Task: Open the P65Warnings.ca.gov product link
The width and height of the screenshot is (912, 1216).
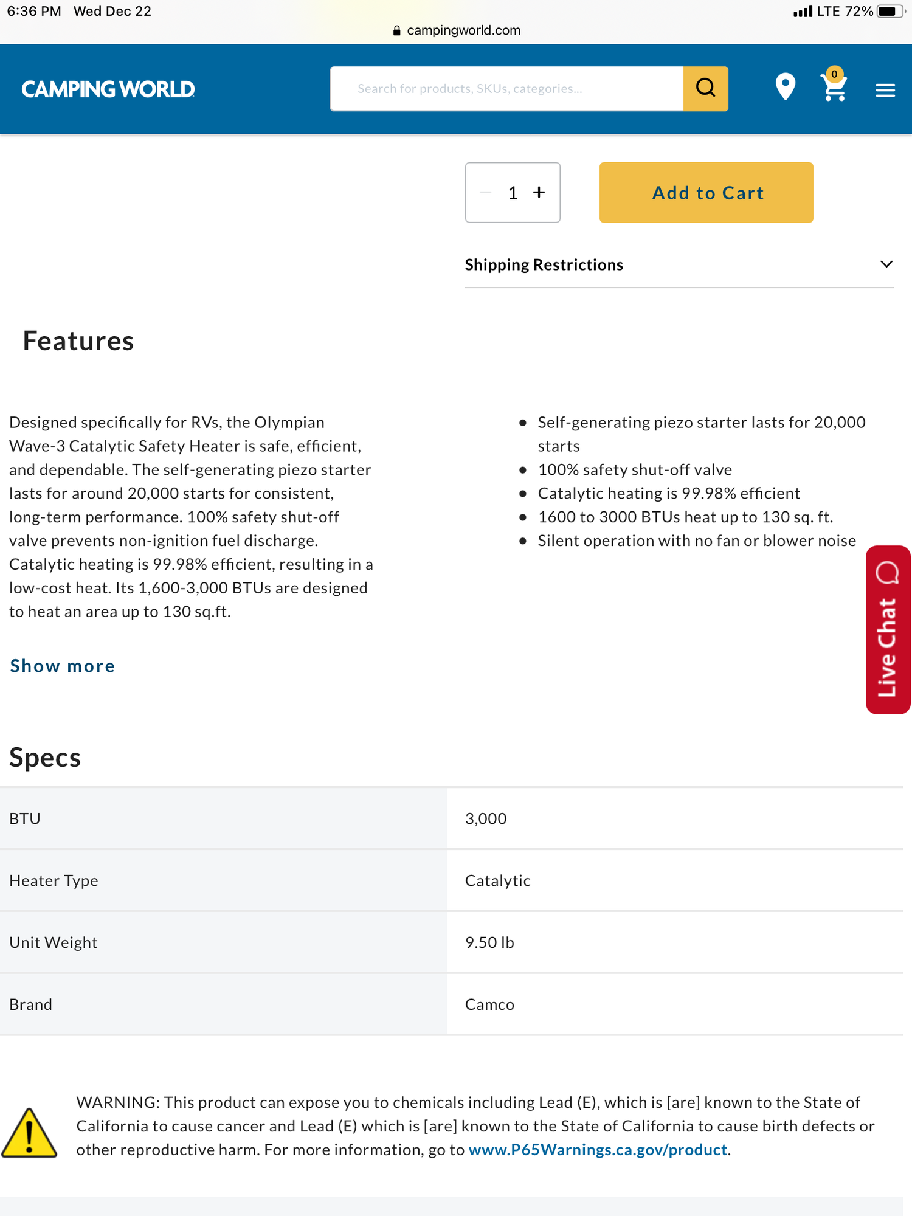Action: pyautogui.click(x=598, y=1149)
